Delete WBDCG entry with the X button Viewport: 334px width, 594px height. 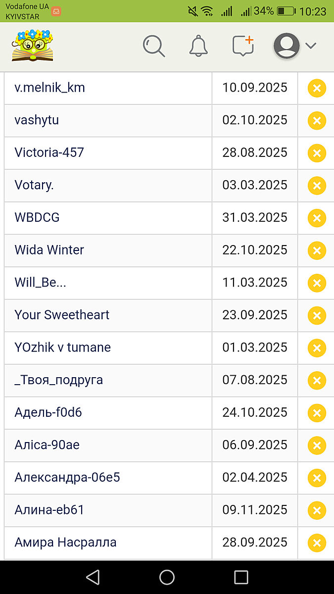[317, 218]
